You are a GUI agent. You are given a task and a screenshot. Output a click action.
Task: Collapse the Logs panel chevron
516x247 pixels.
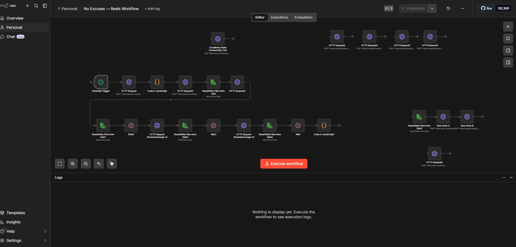tap(511, 177)
